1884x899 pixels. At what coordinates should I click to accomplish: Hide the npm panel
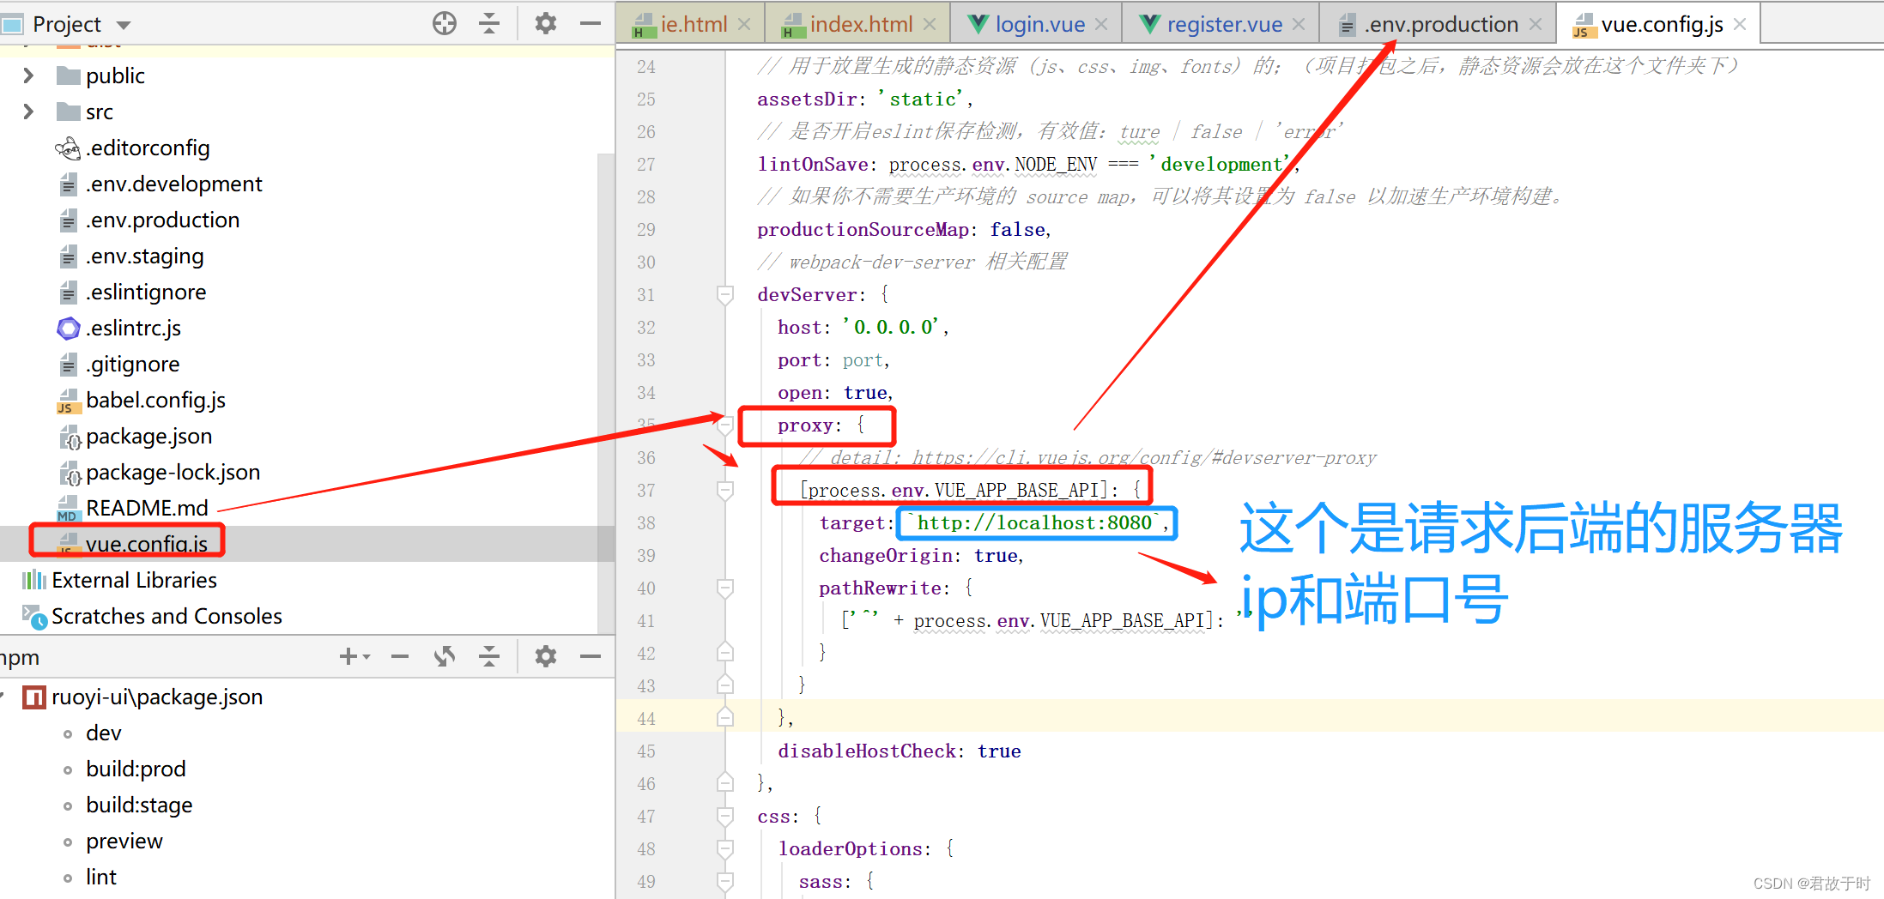(591, 656)
